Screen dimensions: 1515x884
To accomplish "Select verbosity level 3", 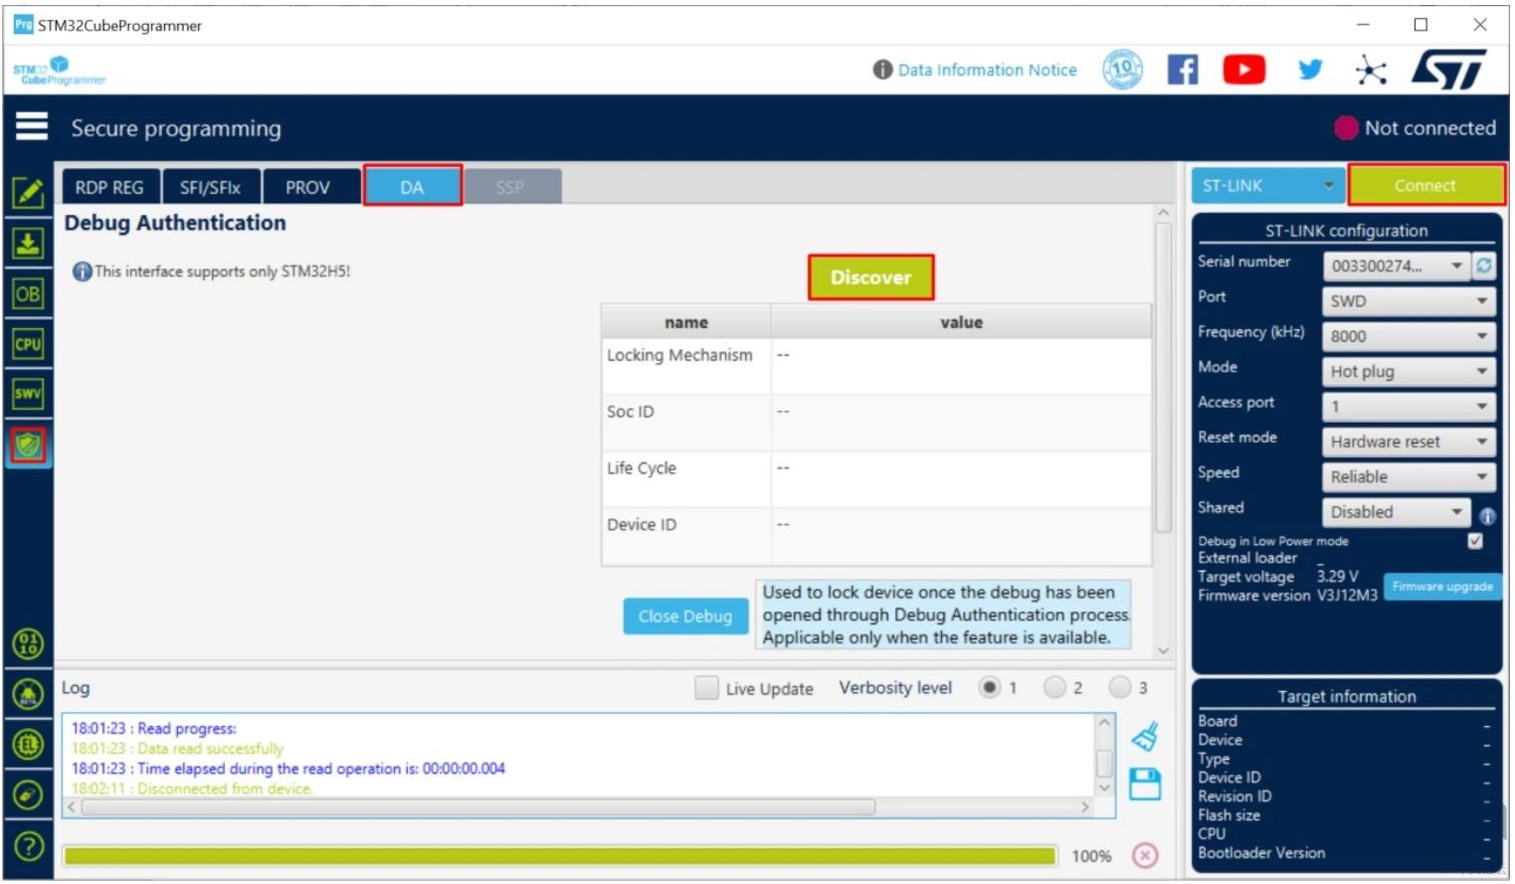I will pyautogui.click(x=1120, y=687).
